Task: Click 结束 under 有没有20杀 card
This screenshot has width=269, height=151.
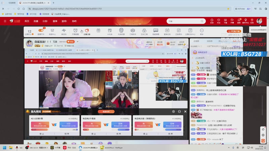Action: click(x=170, y=134)
